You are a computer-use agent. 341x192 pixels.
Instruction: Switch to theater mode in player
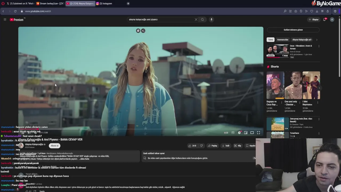[x=252, y=133]
